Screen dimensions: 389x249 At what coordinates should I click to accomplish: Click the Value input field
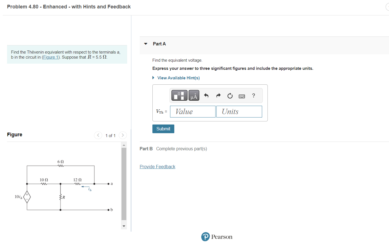click(x=193, y=111)
